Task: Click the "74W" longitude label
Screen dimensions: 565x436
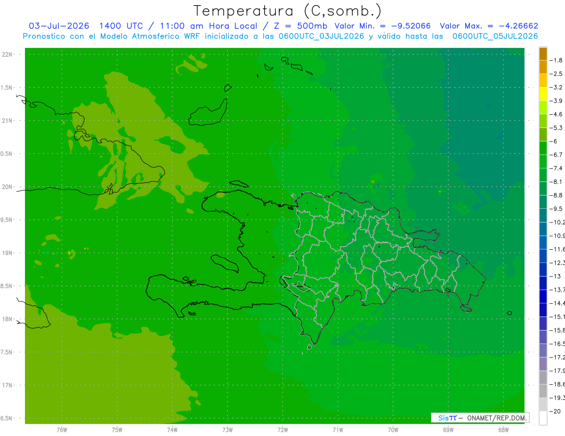Action: [172, 430]
